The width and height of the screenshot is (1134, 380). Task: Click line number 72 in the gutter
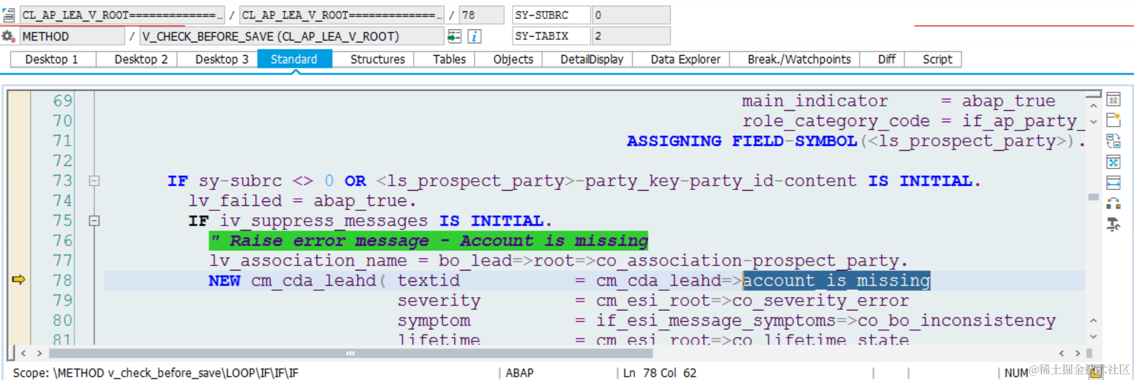pos(63,160)
